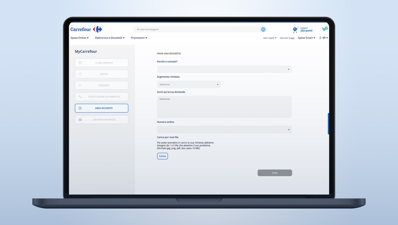The image size is (398, 225).
Task: Open the VT user account menu
Action: pyautogui.click(x=323, y=38)
